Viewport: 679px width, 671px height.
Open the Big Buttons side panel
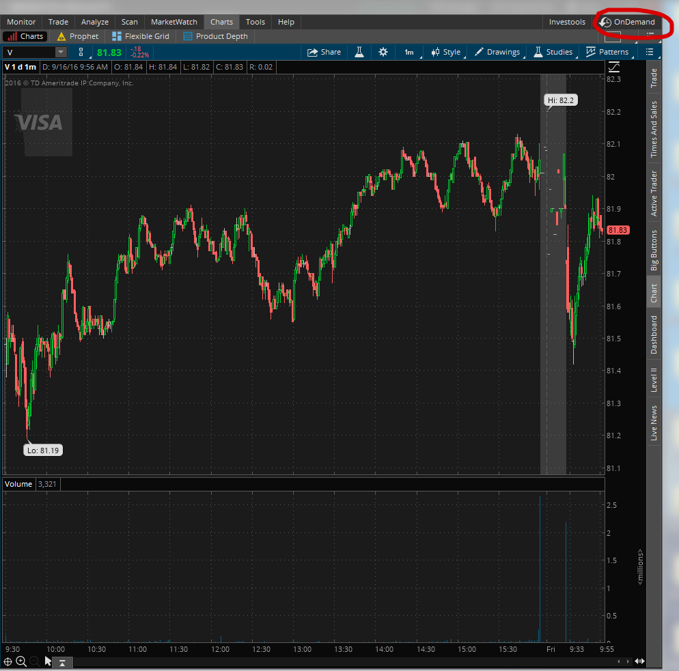[654, 250]
